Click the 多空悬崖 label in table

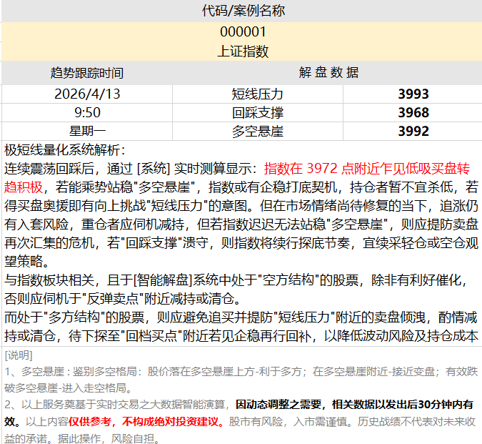tap(258, 131)
